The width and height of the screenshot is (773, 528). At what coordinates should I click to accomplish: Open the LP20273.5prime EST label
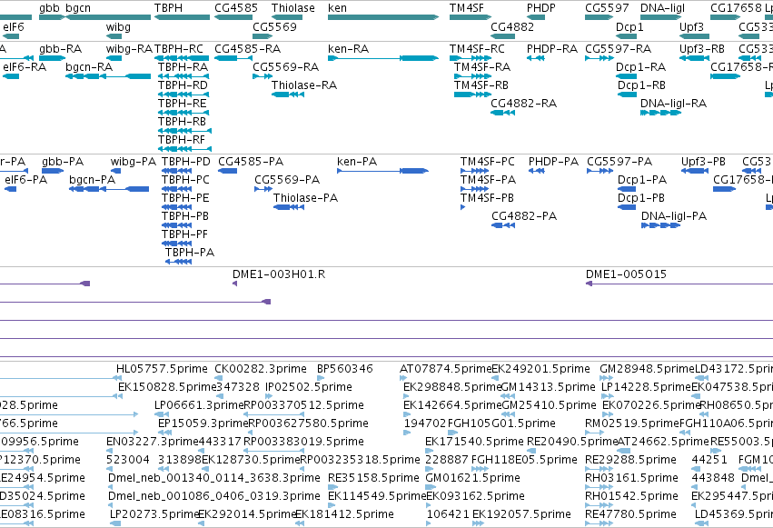(154, 514)
